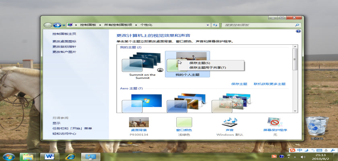This screenshot has width=338, height=161.
Task: Expand the recent pages dropdown arrow
Action: [64, 25]
